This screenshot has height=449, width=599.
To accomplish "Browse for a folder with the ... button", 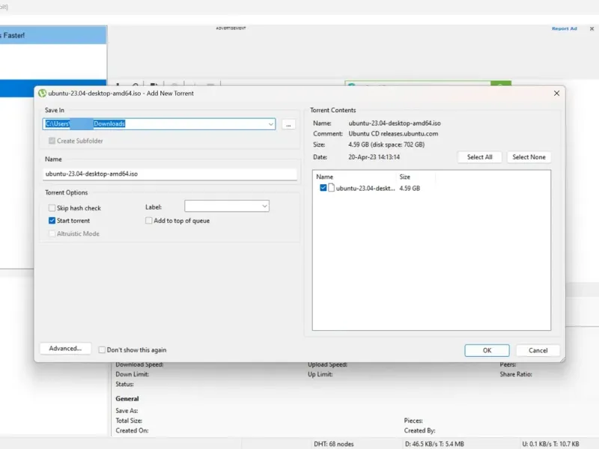I will [288, 124].
